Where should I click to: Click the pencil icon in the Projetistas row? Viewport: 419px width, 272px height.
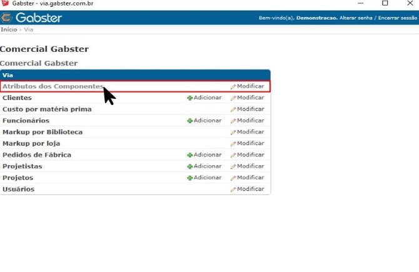(x=233, y=166)
